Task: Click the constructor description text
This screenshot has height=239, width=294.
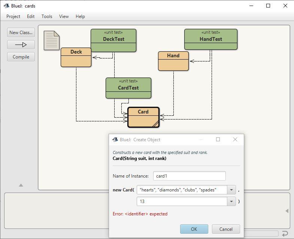Action: click(160, 152)
